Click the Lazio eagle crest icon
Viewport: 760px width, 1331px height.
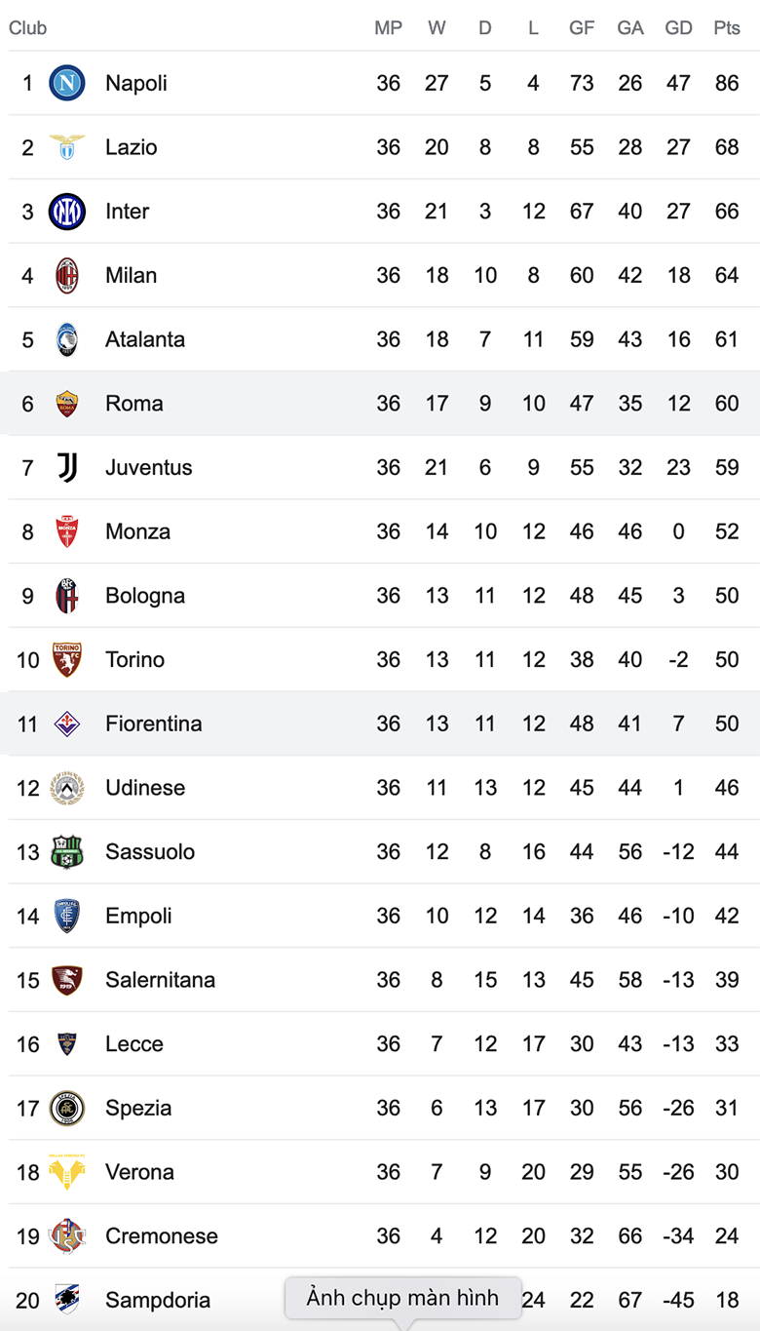tap(67, 147)
